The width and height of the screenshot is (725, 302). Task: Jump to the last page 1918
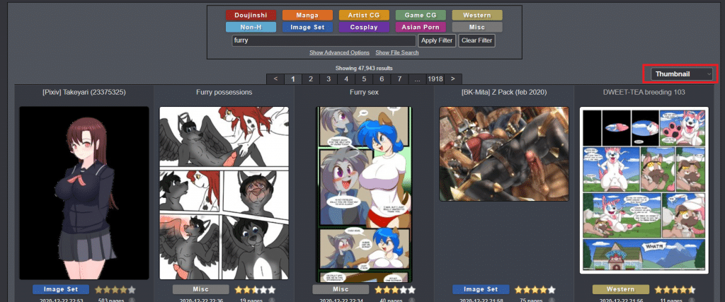point(435,79)
